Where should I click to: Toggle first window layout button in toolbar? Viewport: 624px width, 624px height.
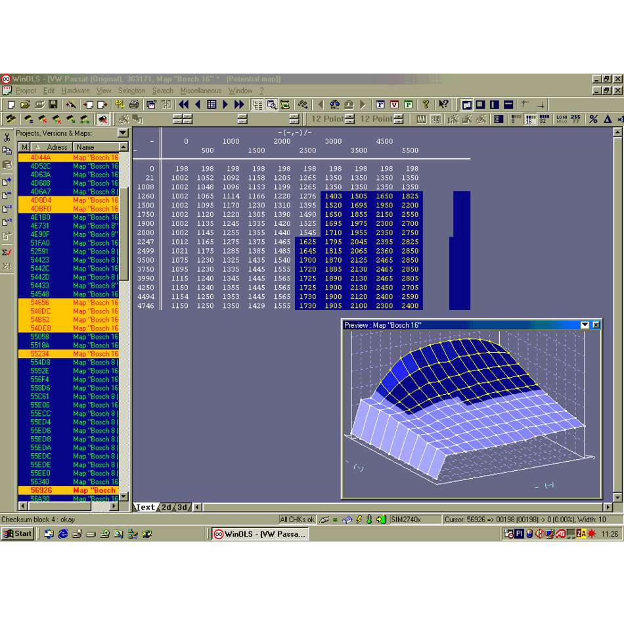467,104
